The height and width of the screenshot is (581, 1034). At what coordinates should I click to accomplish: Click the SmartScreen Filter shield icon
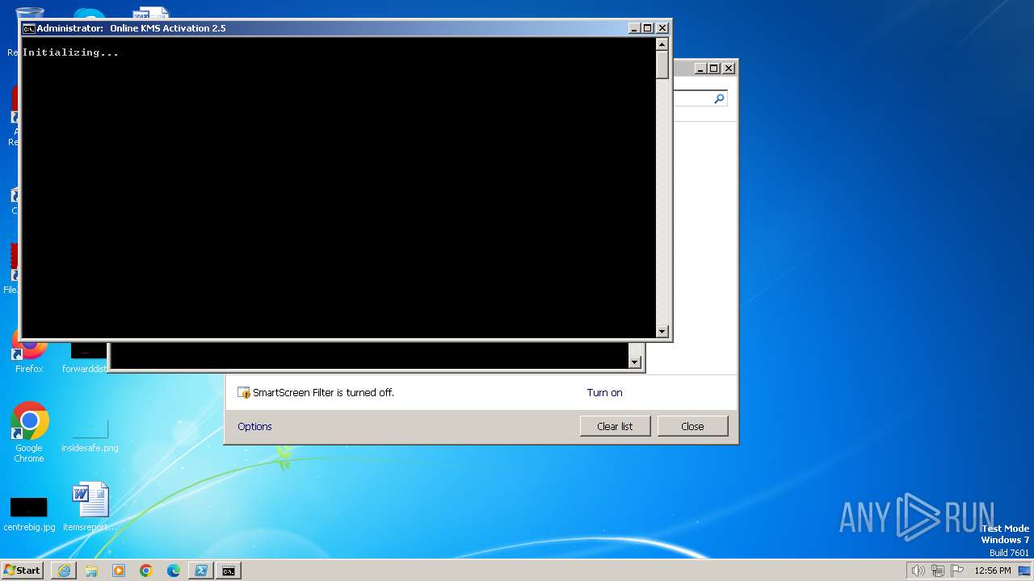pyautogui.click(x=244, y=393)
